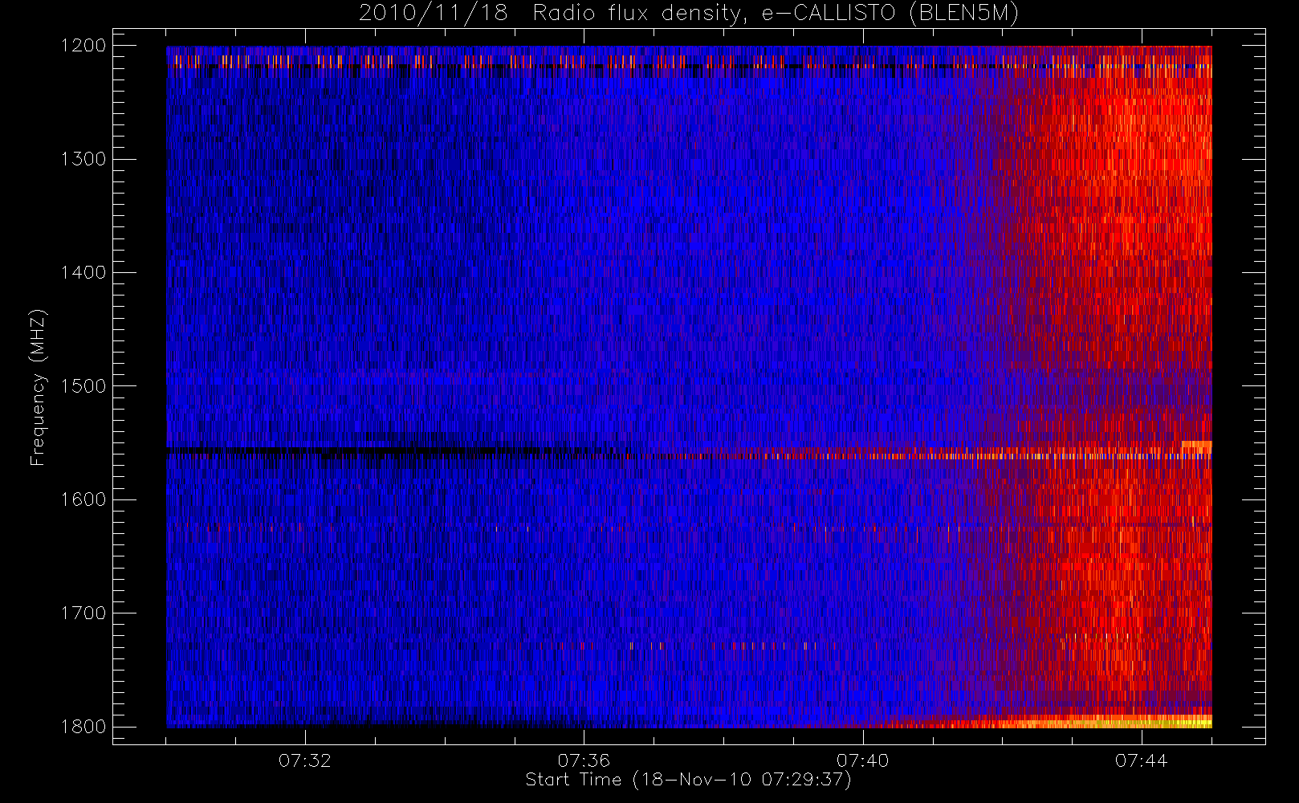The width and height of the screenshot is (1299, 803).
Task: Click the 07:44 time tick label
Action: click(x=1142, y=760)
